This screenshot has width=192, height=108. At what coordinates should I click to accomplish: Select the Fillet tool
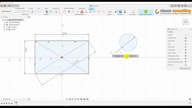pyautogui.click(x=42, y=12)
